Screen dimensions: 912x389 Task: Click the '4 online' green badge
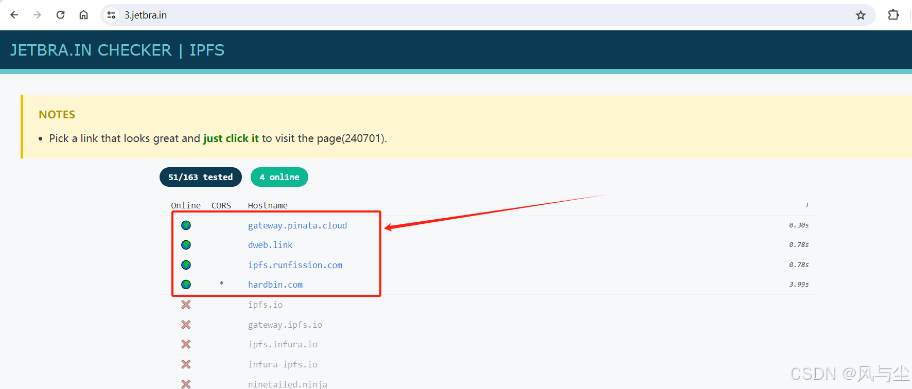pos(279,177)
